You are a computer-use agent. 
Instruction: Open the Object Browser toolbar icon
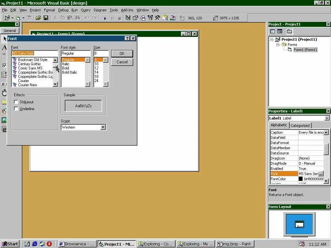pos(150,18)
